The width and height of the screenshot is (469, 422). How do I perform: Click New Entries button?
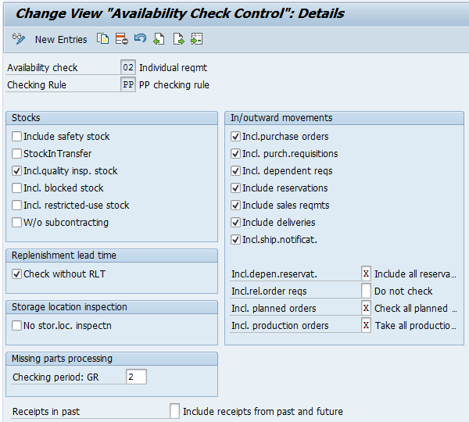(x=61, y=40)
